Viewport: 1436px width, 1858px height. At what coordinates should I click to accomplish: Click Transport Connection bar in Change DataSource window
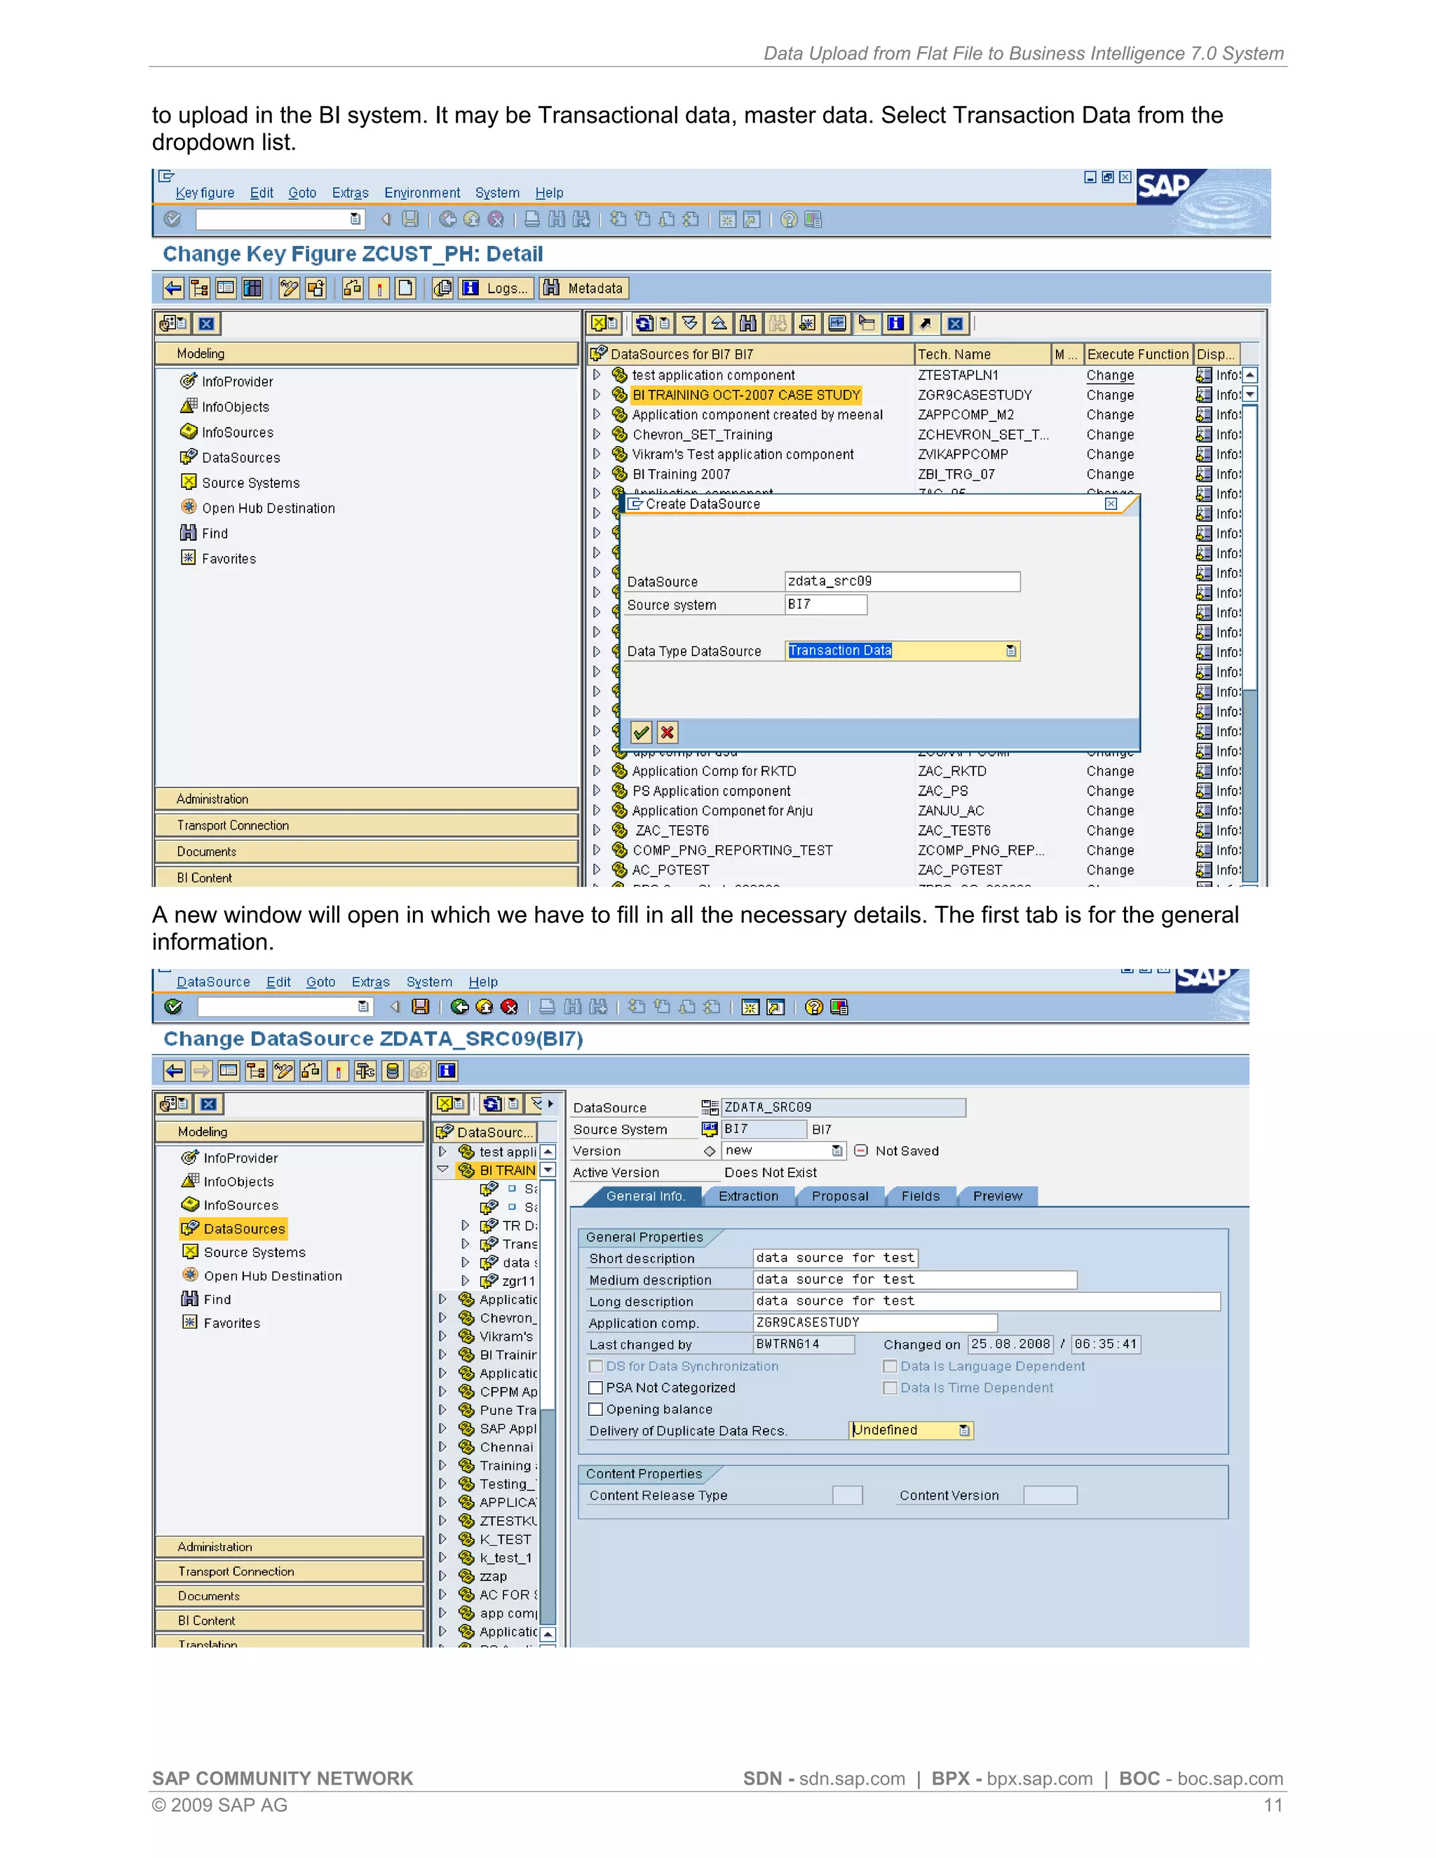point(290,1571)
